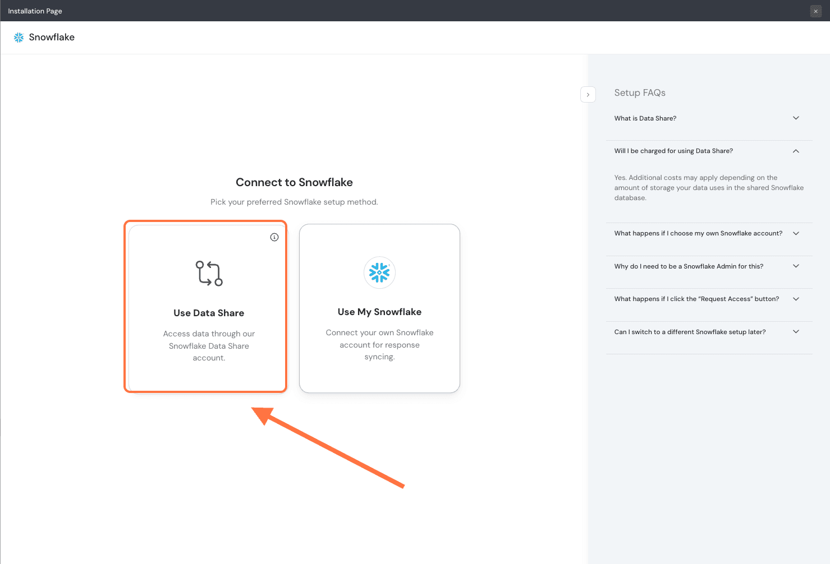Viewport: 830px width, 564px height.
Task: Collapse the 'Will I be charged' chevron
Action: pos(796,151)
